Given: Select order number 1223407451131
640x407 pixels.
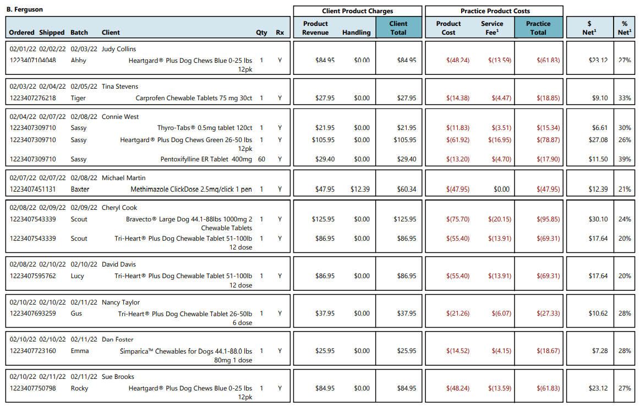Looking at the screenshot, I should (x=32, y=189).
